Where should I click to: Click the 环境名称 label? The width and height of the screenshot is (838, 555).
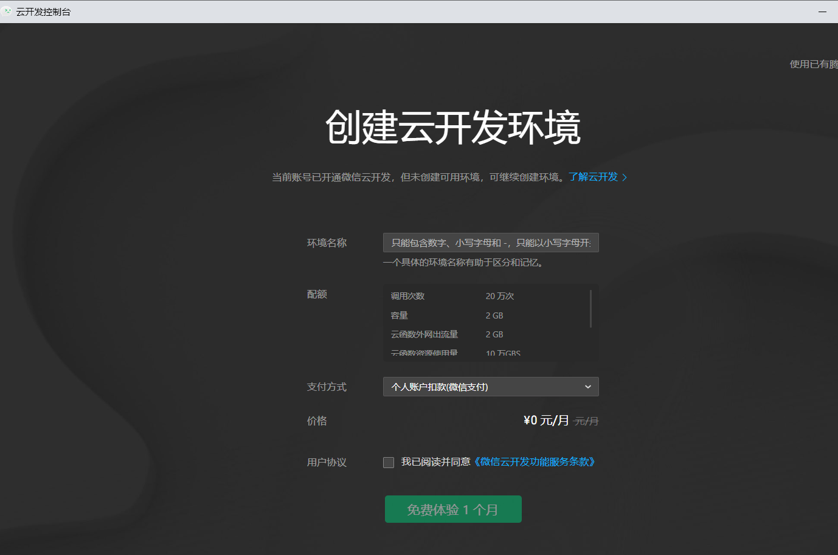pyautogui.click(x=327, y=243)
